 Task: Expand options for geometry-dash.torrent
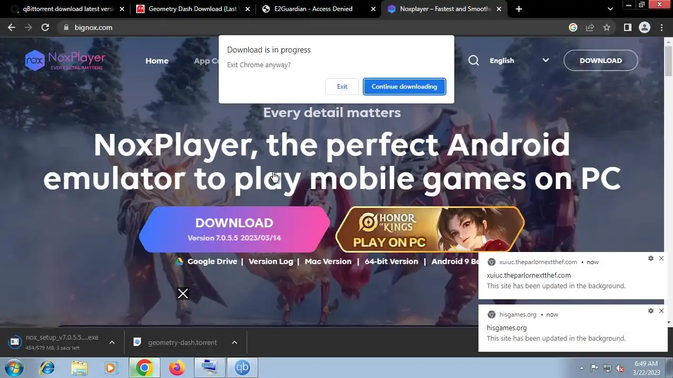click(234, 342)
